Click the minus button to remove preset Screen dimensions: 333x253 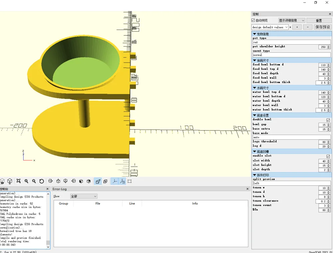[308, 27]
